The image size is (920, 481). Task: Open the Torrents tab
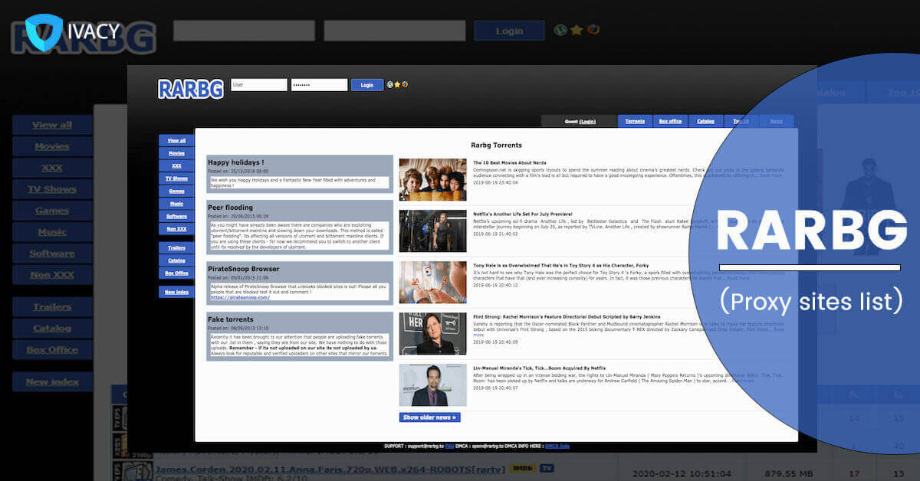[635, 121]
